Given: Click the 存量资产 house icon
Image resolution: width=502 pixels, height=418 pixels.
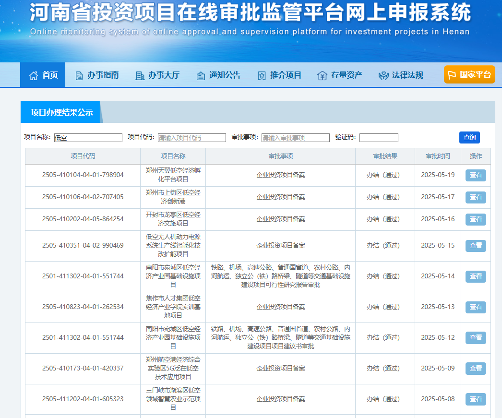Looking at the screenshot, I should 322,75.
